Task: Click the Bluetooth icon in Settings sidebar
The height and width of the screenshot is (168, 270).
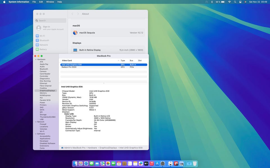Action: click(x=37, y=40)
